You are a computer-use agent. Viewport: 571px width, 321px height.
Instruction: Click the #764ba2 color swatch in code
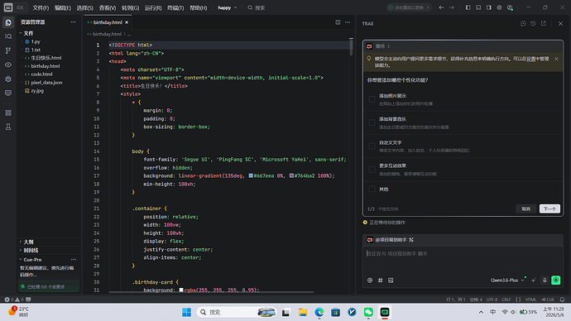pos(291,175)
